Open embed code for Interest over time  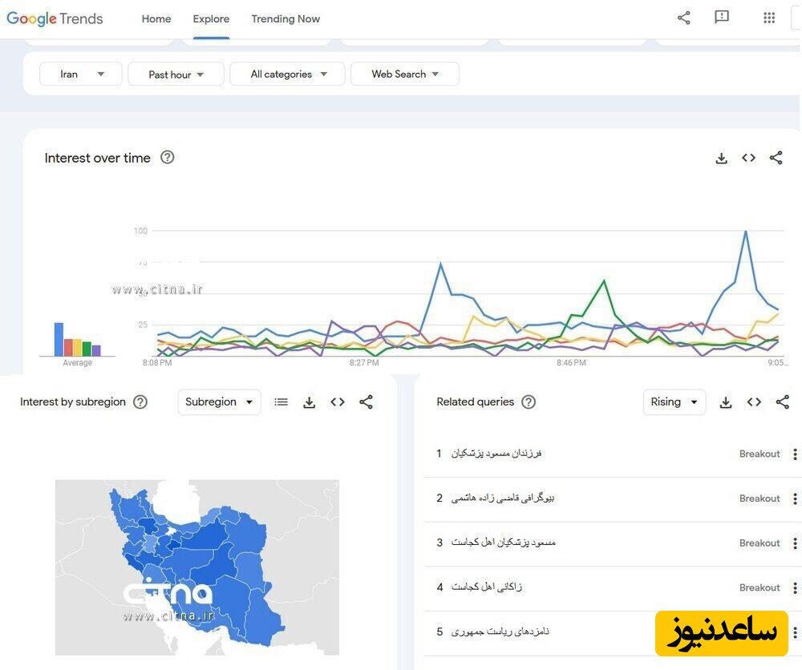pyautogui.click(x=748, y=158)
